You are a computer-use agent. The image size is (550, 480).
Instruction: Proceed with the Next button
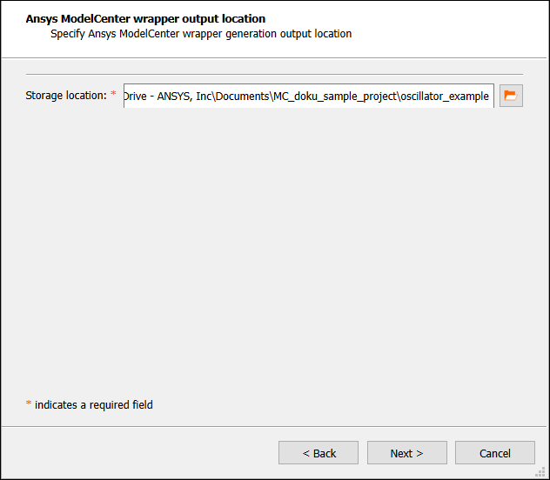[x=407, y=453]
